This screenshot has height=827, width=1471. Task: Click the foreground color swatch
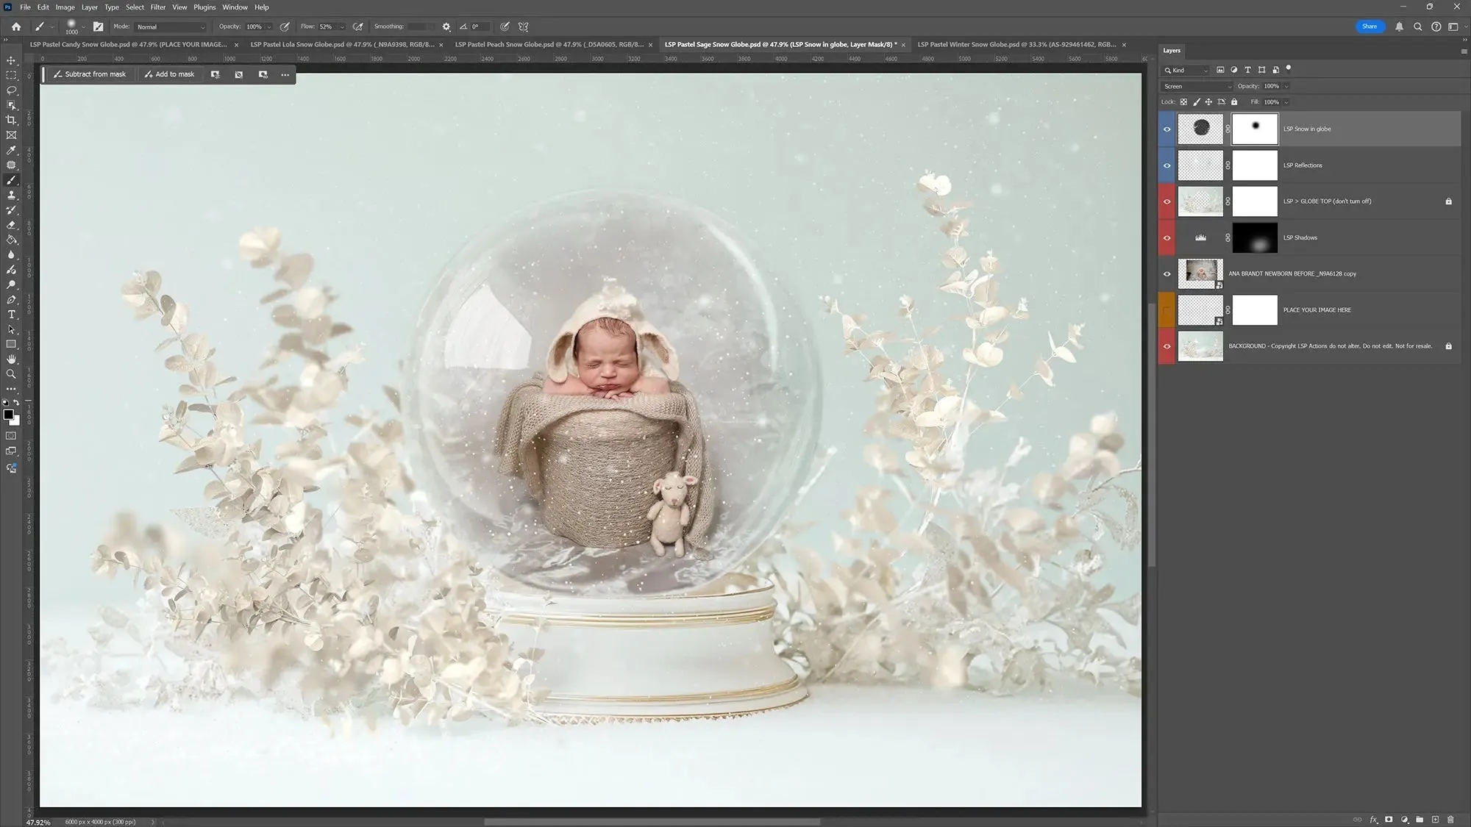pyautogui.click(x=8, y=415)
